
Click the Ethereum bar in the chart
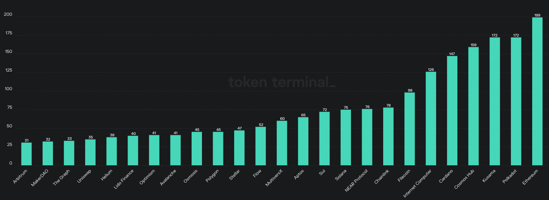click(x=537, y=91)
